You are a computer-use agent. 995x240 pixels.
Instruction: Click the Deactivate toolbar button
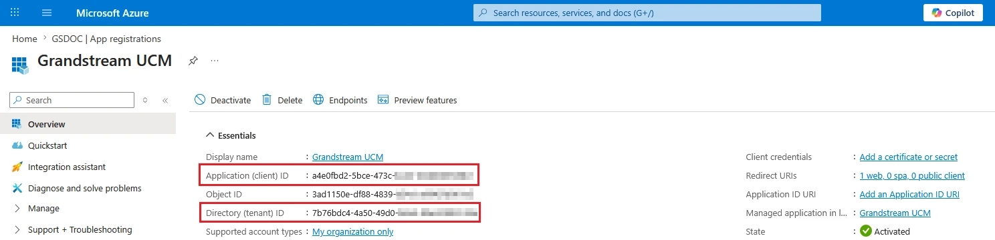[x=223, y=100]
